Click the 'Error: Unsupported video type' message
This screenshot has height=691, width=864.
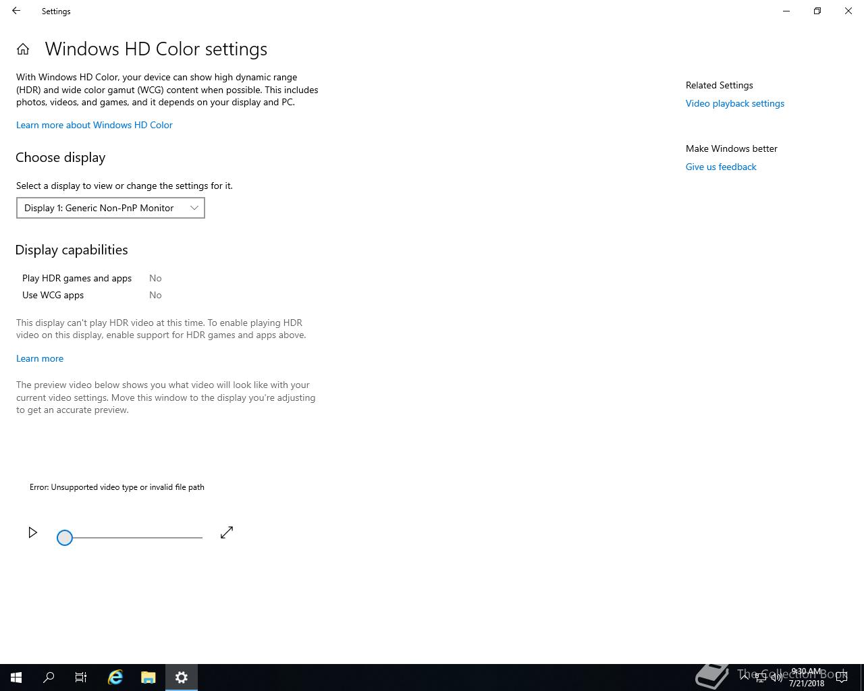tap(117, 487)
